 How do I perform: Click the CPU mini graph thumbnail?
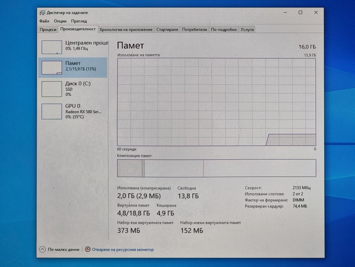(x=52, y=47)
